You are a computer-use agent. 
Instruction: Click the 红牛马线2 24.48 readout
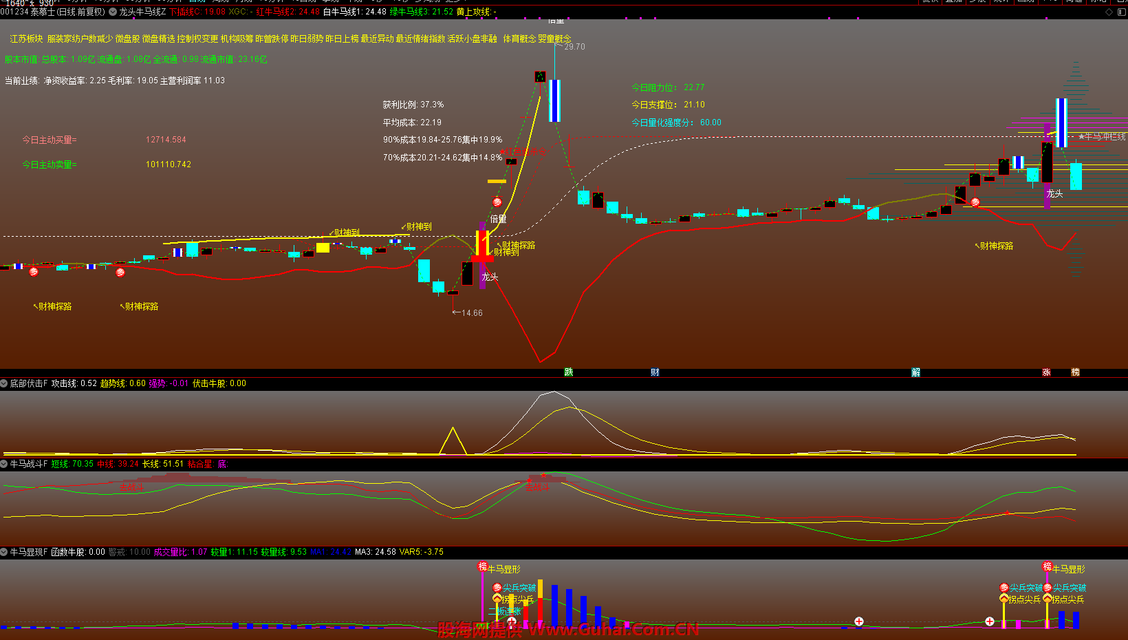[x=288, y=12]
